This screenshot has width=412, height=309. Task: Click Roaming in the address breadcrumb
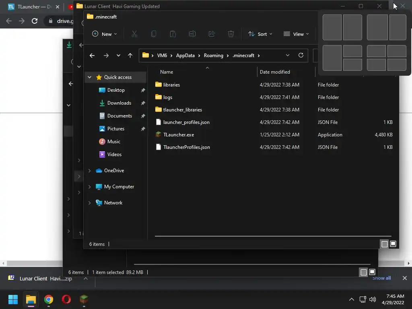point(213,56)
